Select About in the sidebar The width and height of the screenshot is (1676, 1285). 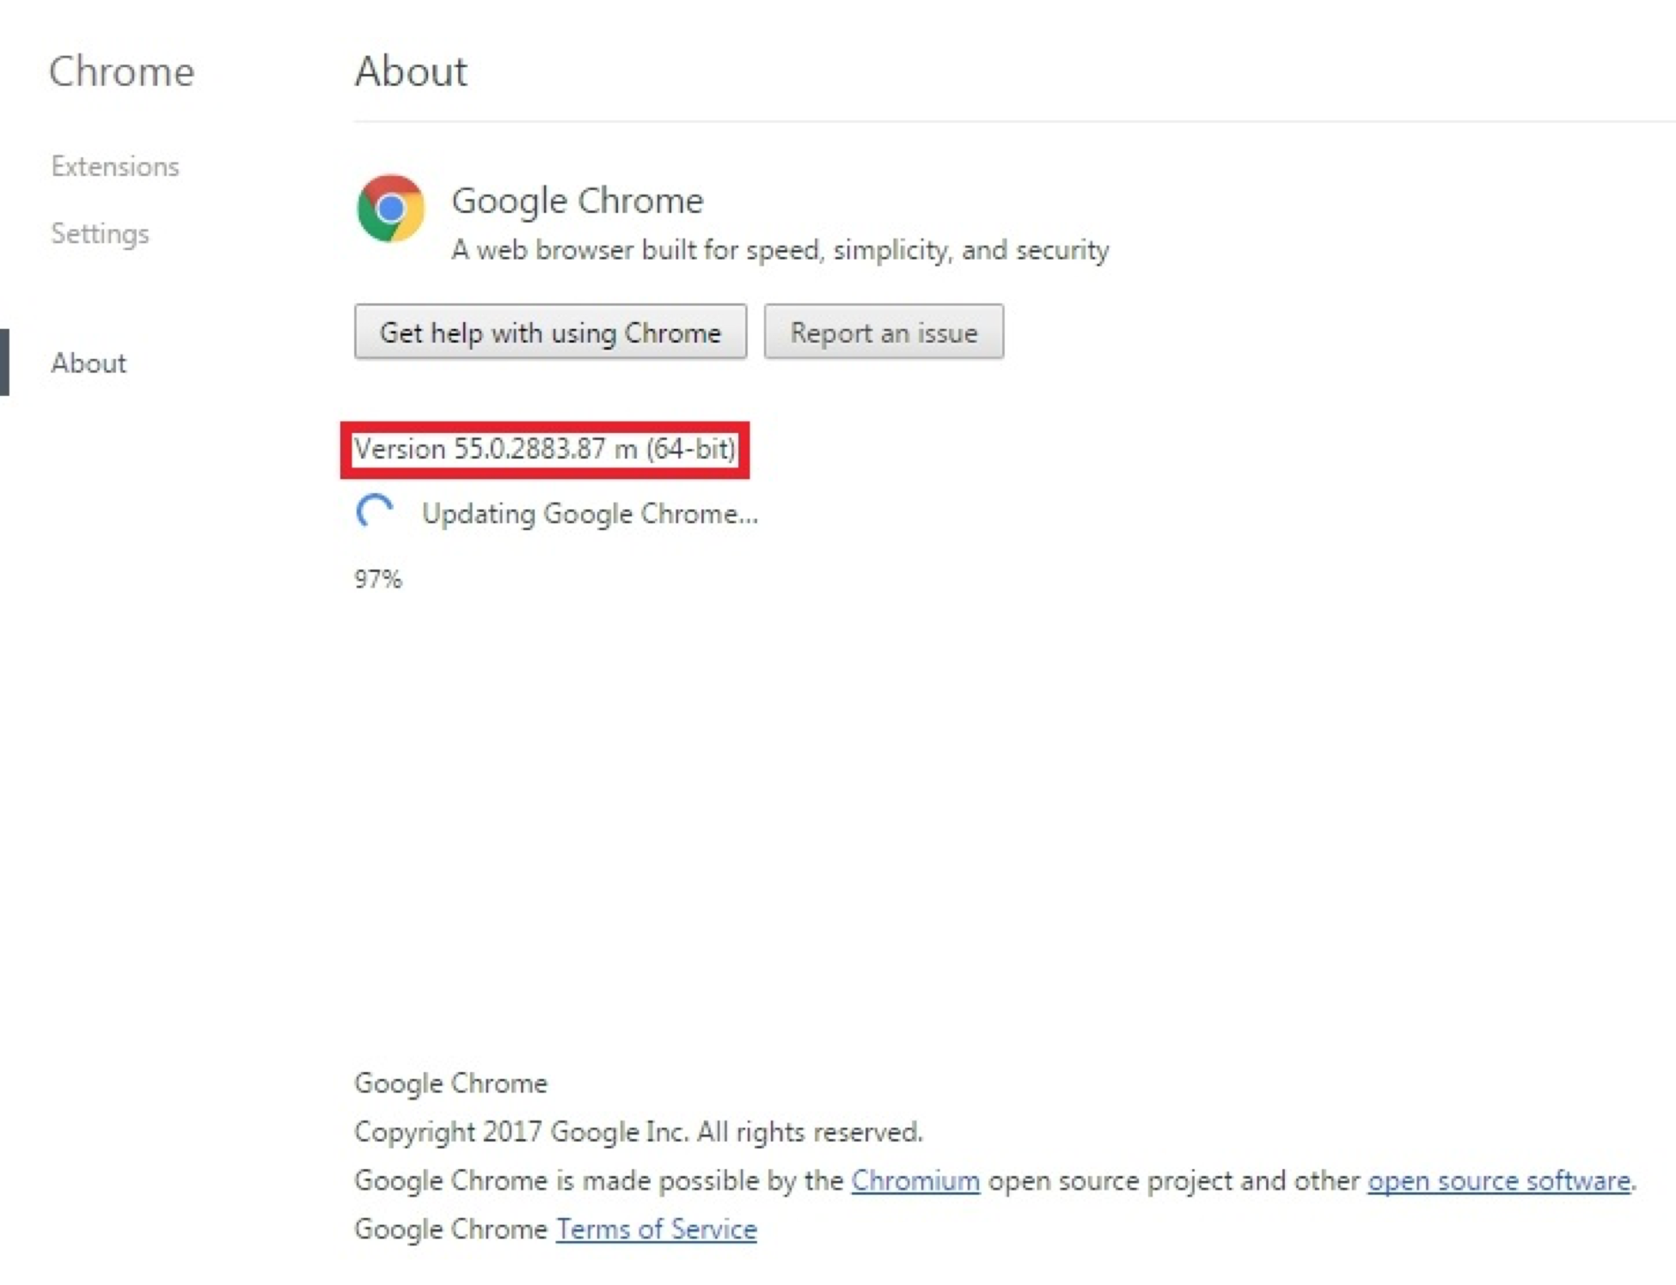(x=89, y=363)
